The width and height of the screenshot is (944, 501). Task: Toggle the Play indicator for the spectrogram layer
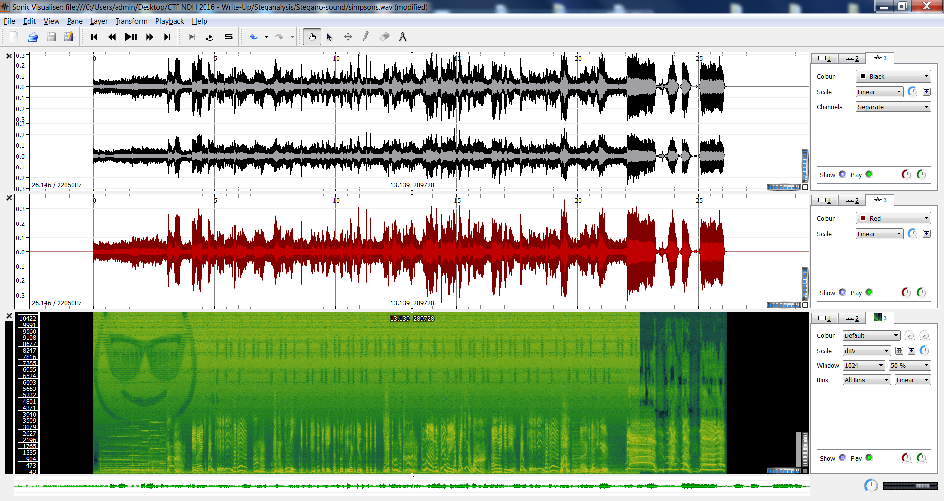[x=869, y=458]
